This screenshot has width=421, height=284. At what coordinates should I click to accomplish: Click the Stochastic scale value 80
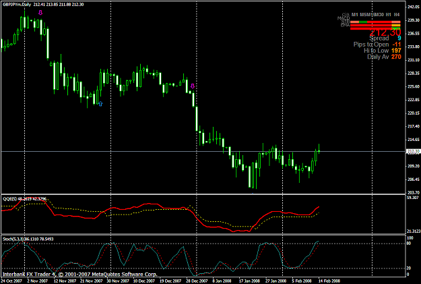409,244
